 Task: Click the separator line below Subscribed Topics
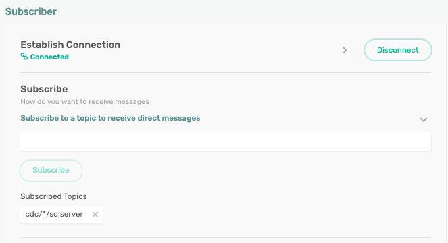[x=226, y=237]
